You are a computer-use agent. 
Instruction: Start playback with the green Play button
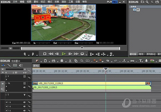click(64, 54)
